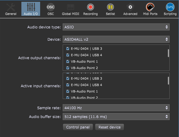Select the Audio I/O mixer icon
Viewport: 179px width, 137px height.
pos(31,7)
